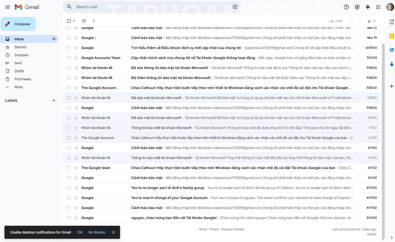The width and height of the screenshot is (395, 242).
Task: Go to the Starred folder
Action: (x=20, y=47)
